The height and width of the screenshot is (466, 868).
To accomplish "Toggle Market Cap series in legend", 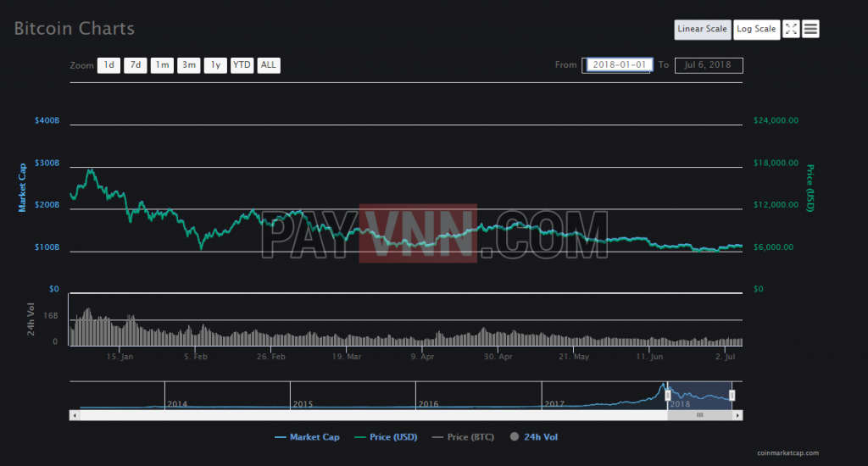I will (x=307, y=437).
